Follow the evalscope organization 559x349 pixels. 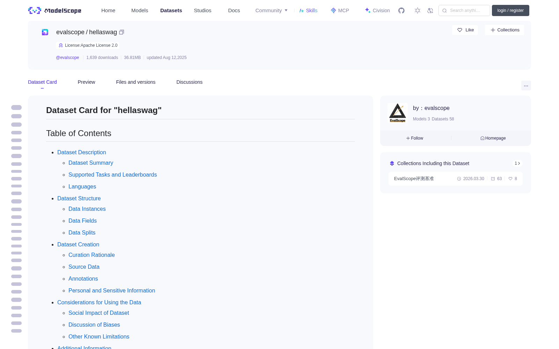415,138
